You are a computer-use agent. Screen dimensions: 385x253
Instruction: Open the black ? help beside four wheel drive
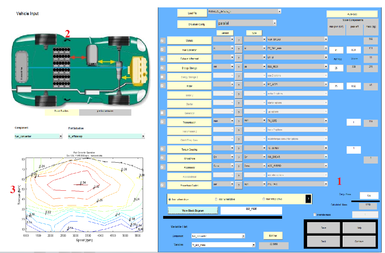308,199
